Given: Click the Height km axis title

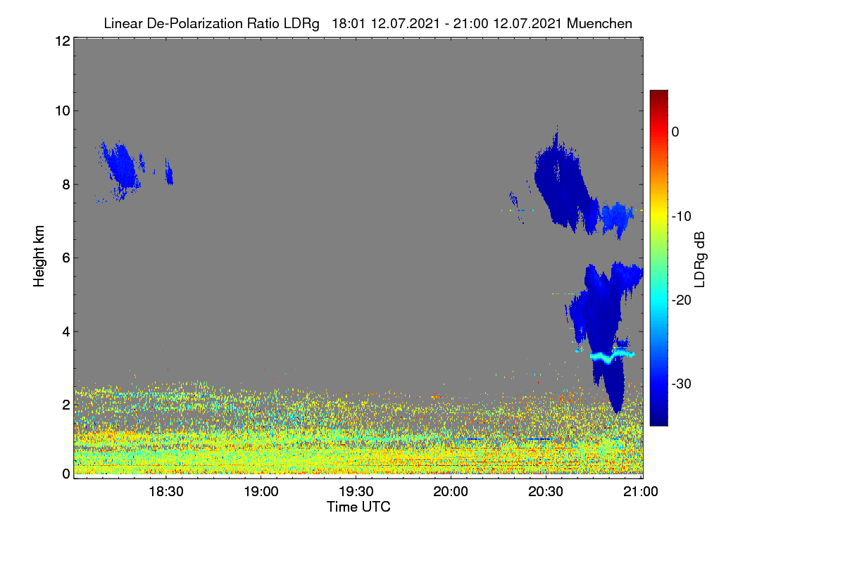Looking at the screenshot, I should point(39,256).
